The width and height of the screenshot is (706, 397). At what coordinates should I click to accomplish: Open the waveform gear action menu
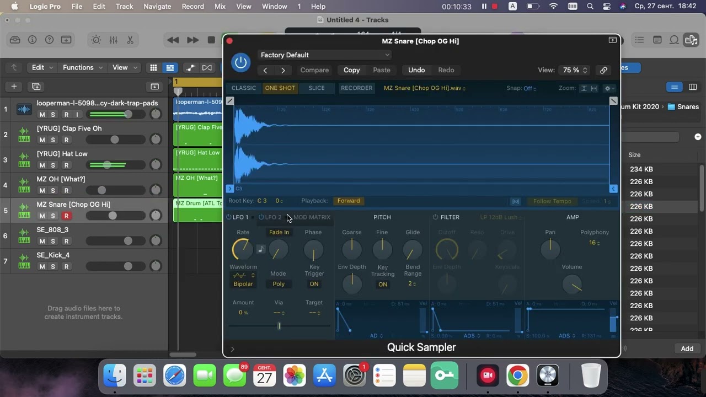[609, 88]
